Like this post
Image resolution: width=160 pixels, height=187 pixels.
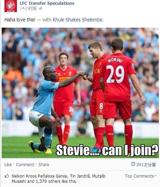8,165
